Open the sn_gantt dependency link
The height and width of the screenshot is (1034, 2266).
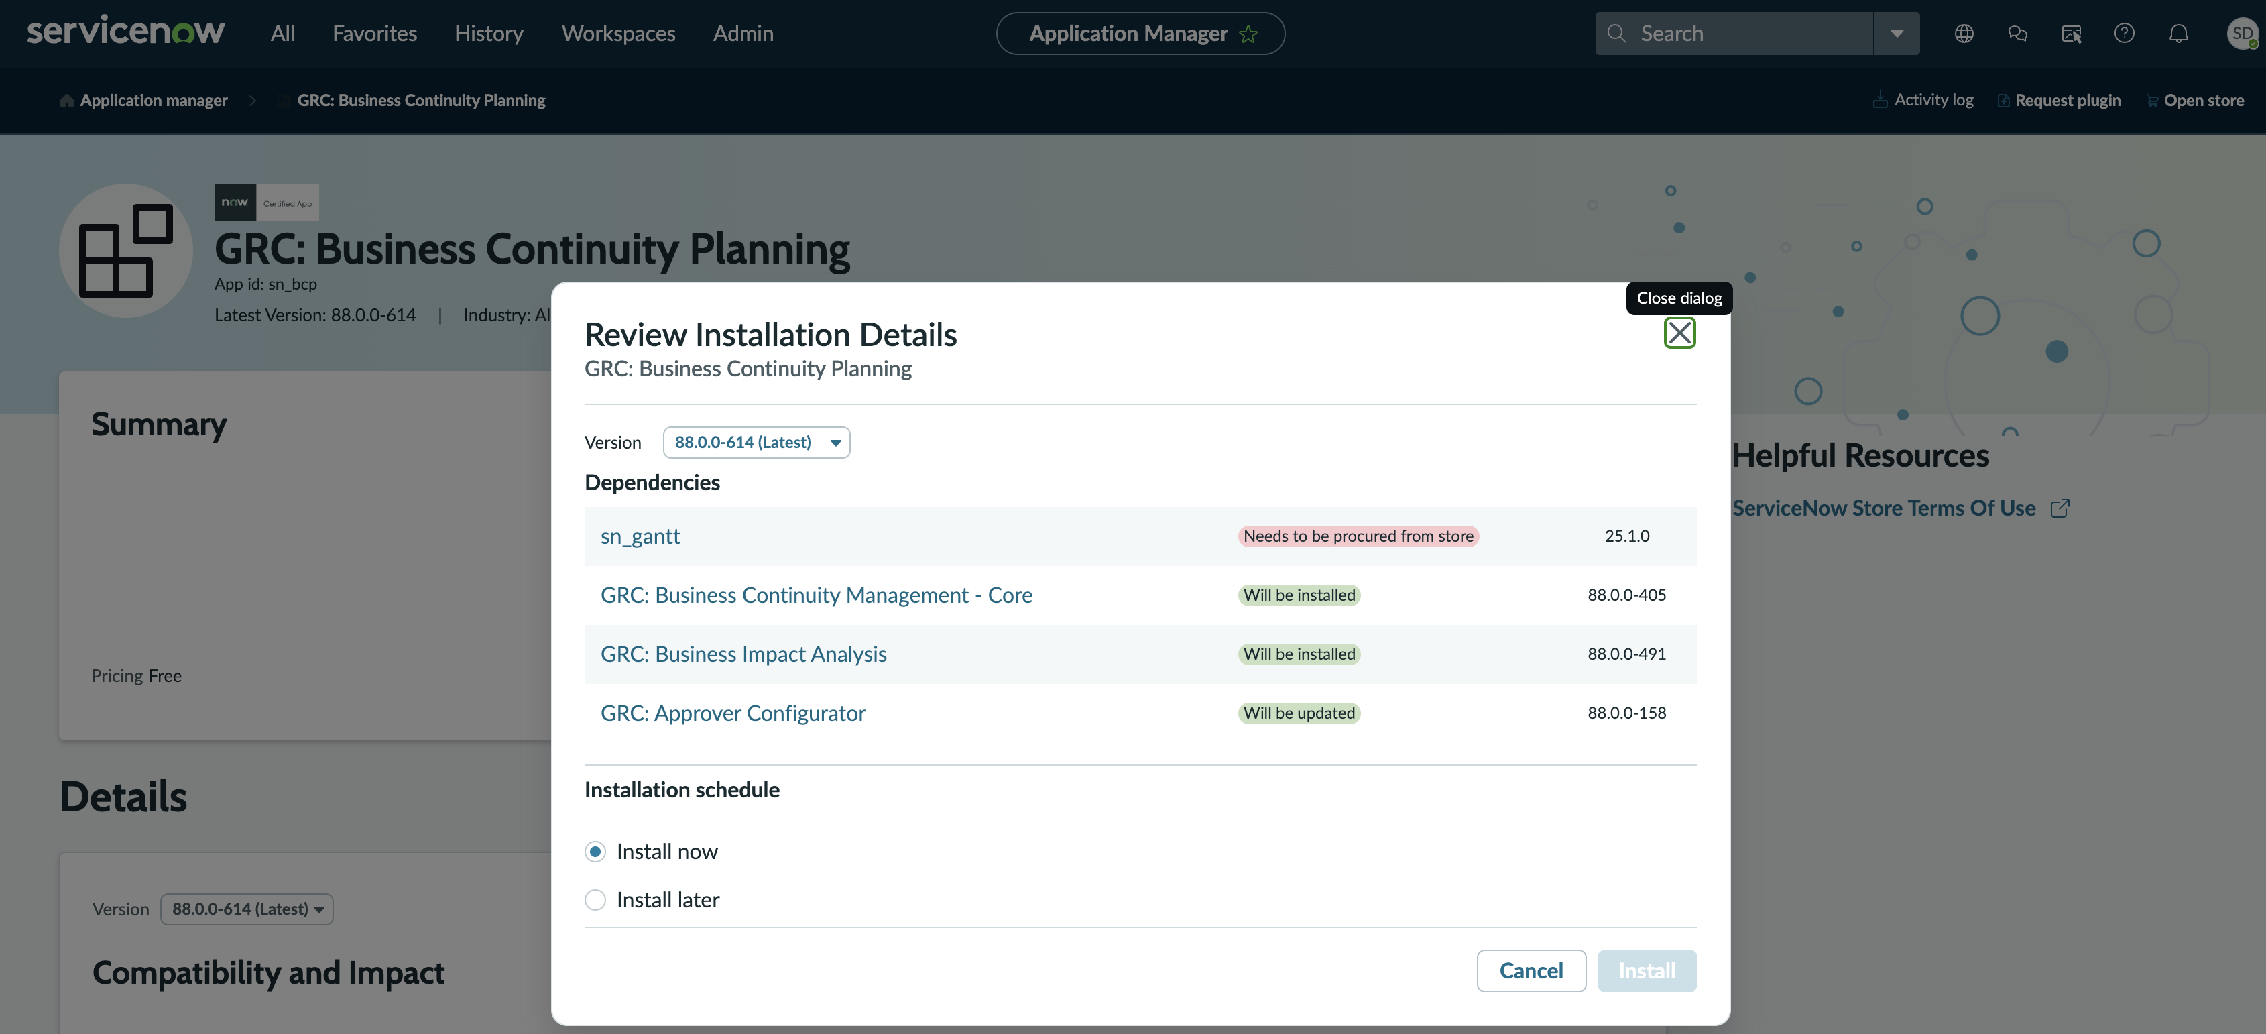(640, 536)
